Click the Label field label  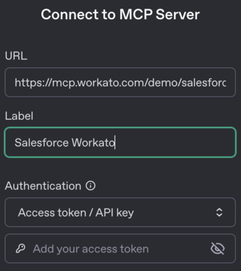click(x=19, y=116)
